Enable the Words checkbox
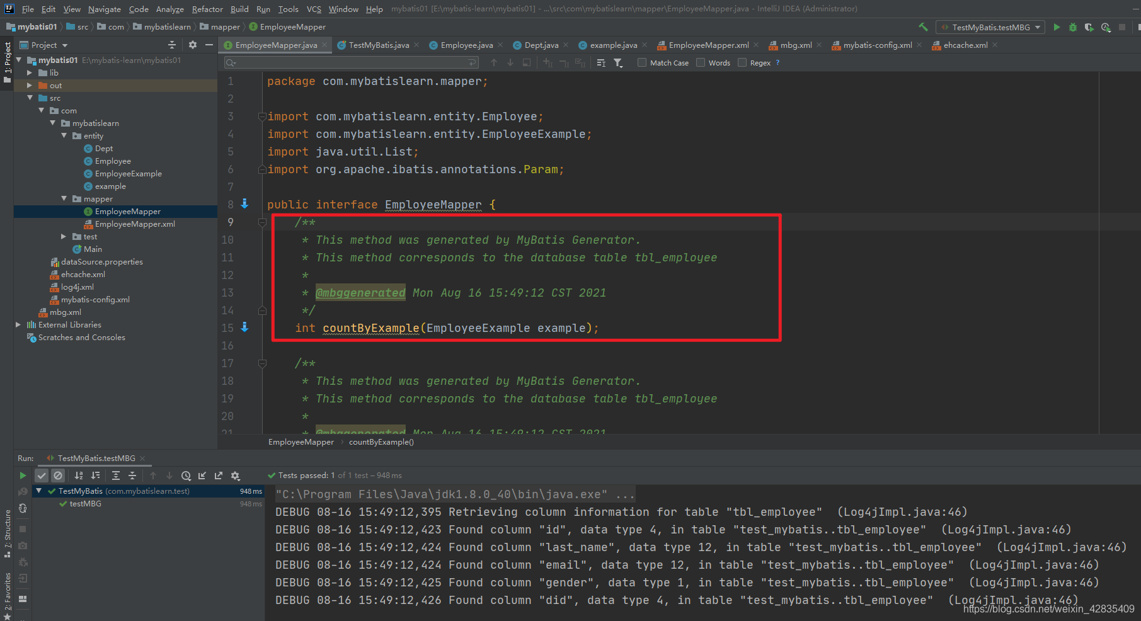Viewport: 1141px width, 621px height. (x=701, y=62)
